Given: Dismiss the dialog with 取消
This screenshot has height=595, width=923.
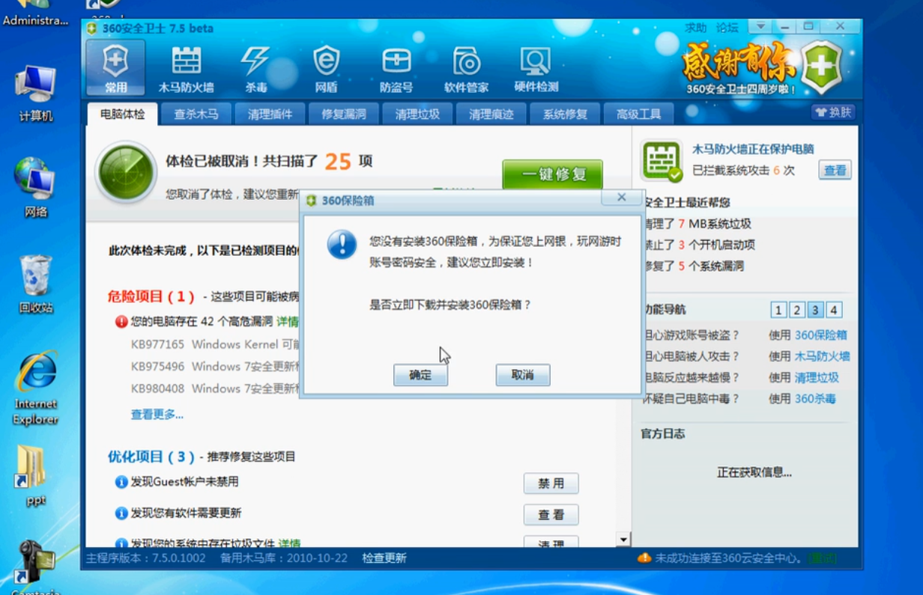Looking at the screenshot, I should [523, 376].
